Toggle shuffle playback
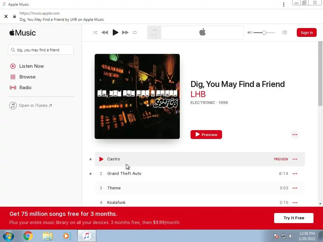 [x=95, y=32]
